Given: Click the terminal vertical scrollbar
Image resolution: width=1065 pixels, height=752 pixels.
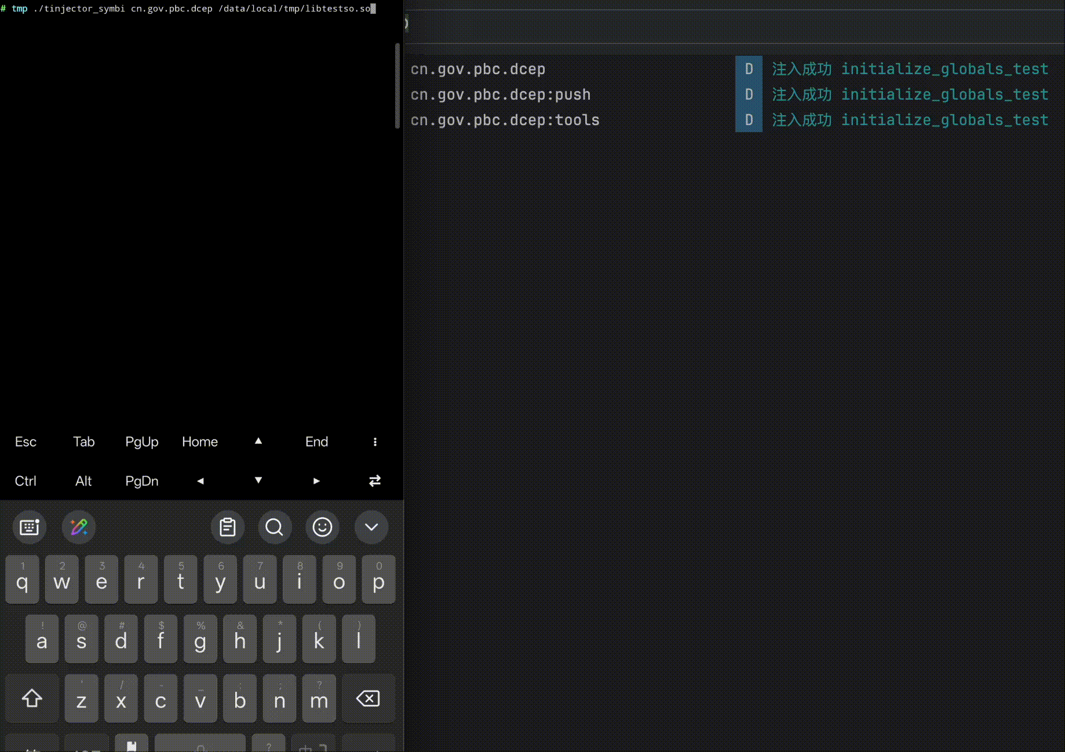Looking at the screenshot, I should [x=397, y=86].
